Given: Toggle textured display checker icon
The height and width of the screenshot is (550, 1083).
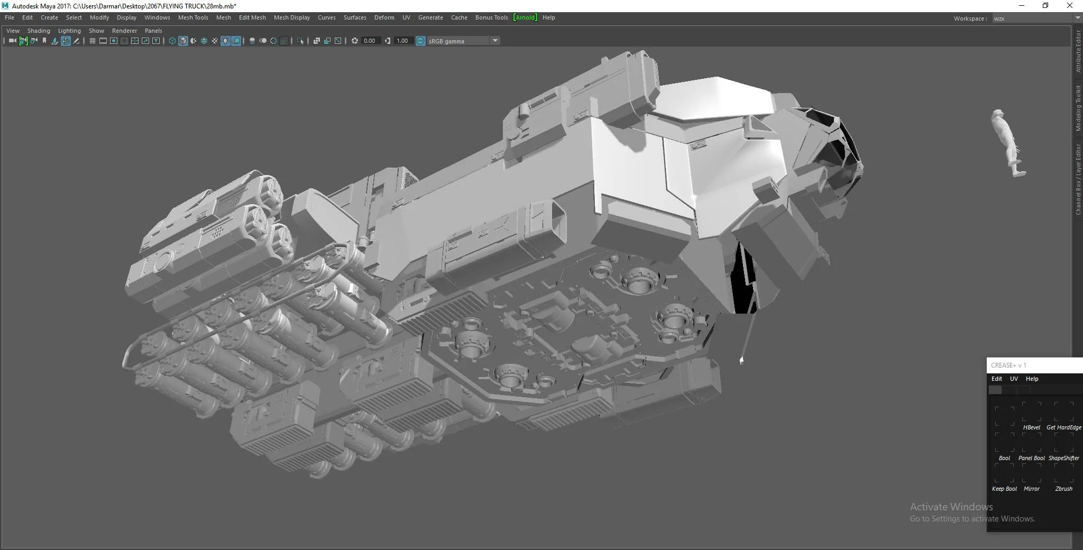Looking at the screenshot, I should 215,41.
